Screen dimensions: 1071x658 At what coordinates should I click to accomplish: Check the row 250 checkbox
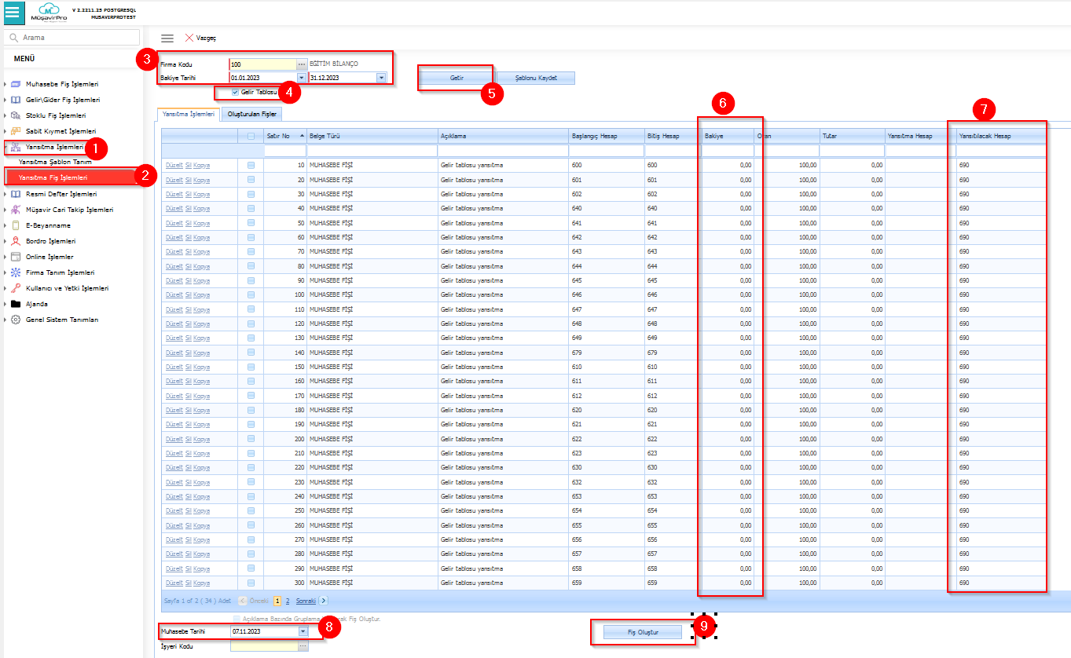(251, 510)
